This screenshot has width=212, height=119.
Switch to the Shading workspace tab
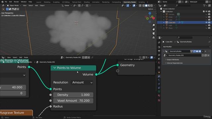(x=87, y=2)
